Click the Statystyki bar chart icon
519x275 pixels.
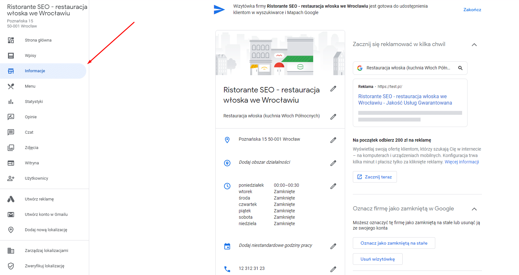[11, 102]
